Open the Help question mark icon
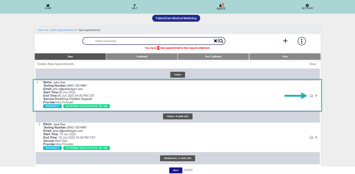 135,5
